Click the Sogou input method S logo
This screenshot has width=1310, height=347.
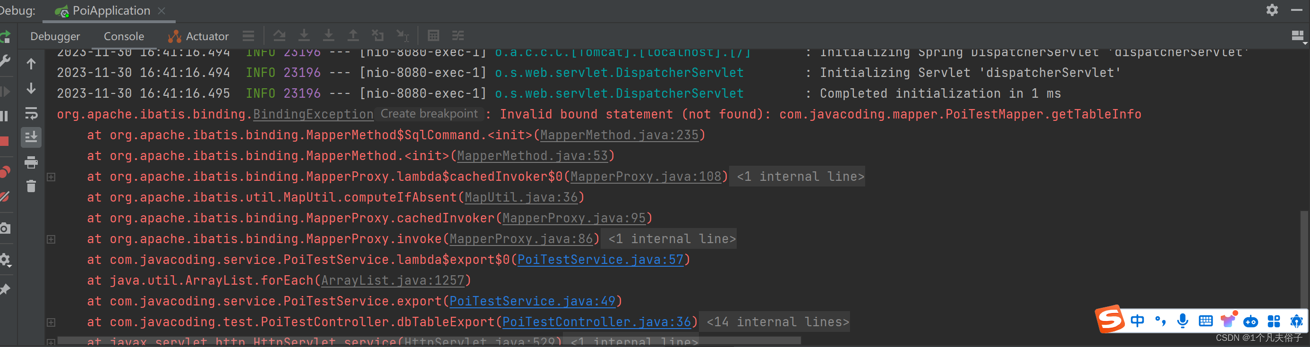(1110, 319)
